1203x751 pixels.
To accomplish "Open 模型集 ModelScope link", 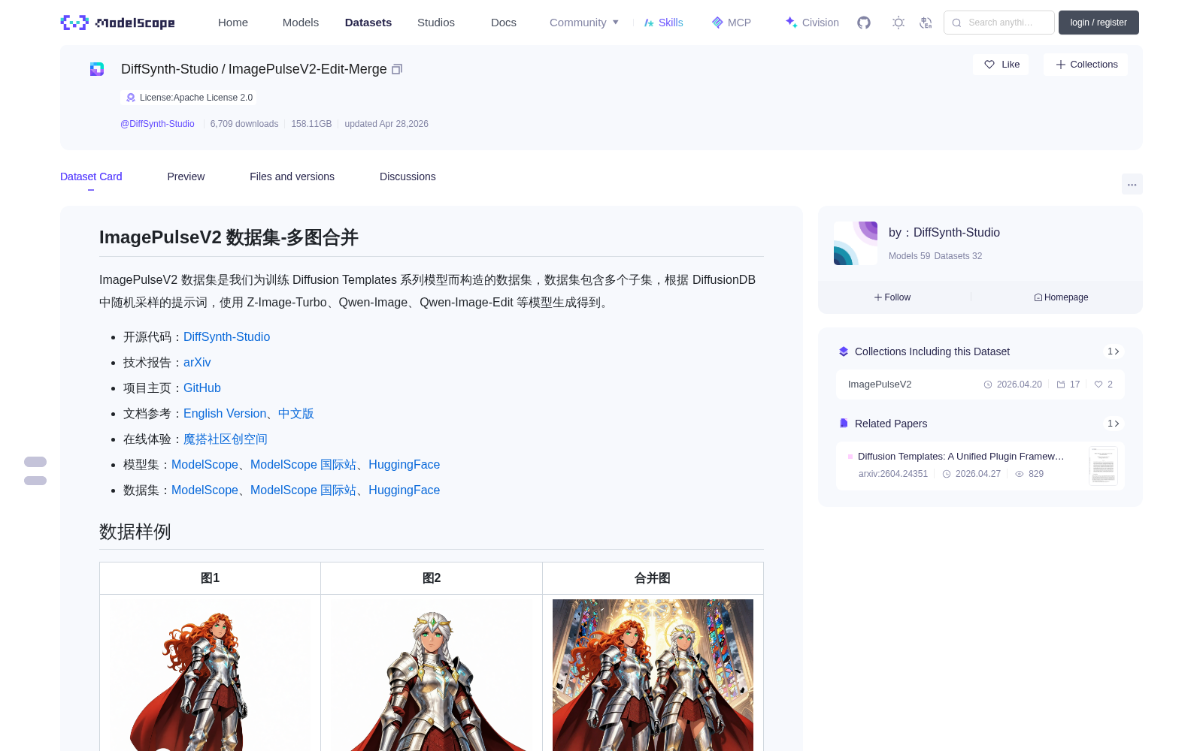I will click(x=205, y=465).
